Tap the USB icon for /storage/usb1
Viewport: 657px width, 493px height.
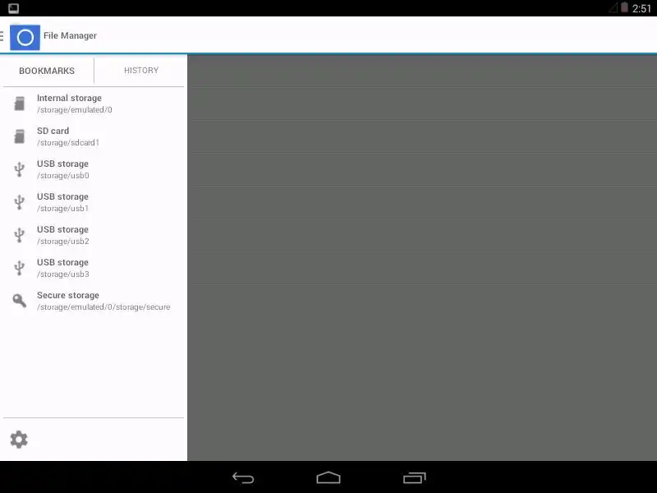point(19,202)
